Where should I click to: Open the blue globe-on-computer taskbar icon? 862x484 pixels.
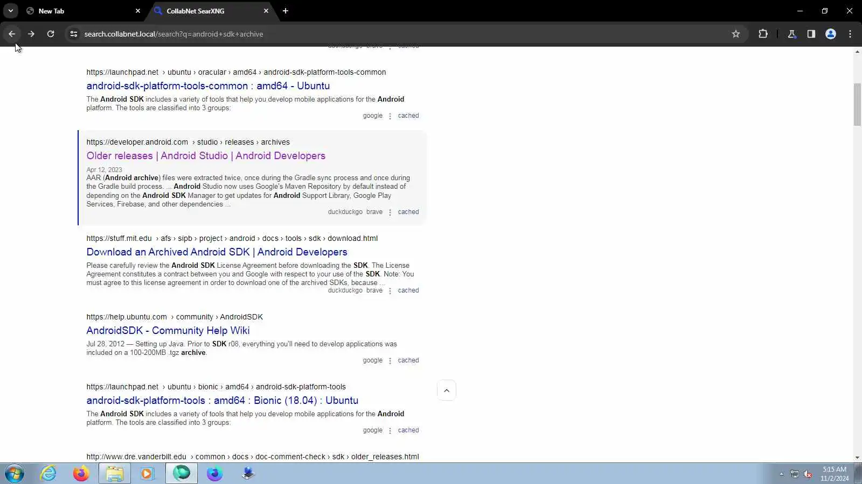pyautogui.click(x=248, y=474)
